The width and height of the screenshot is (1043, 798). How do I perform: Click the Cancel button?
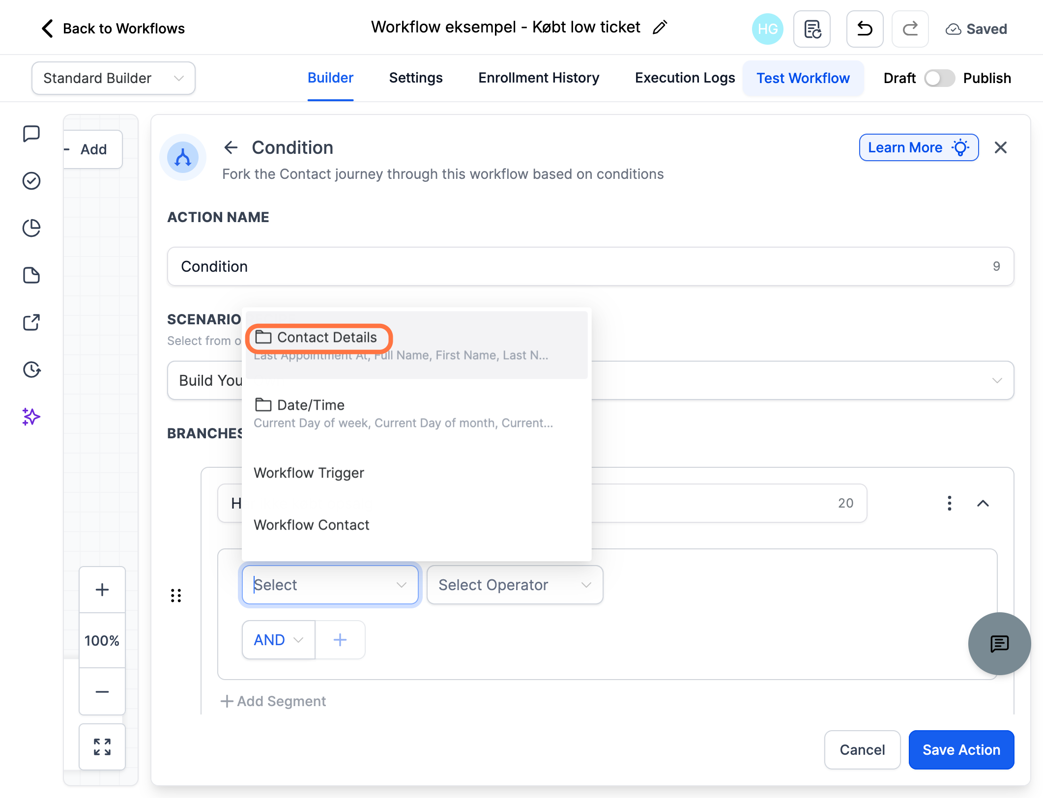(x=862, y=750)
